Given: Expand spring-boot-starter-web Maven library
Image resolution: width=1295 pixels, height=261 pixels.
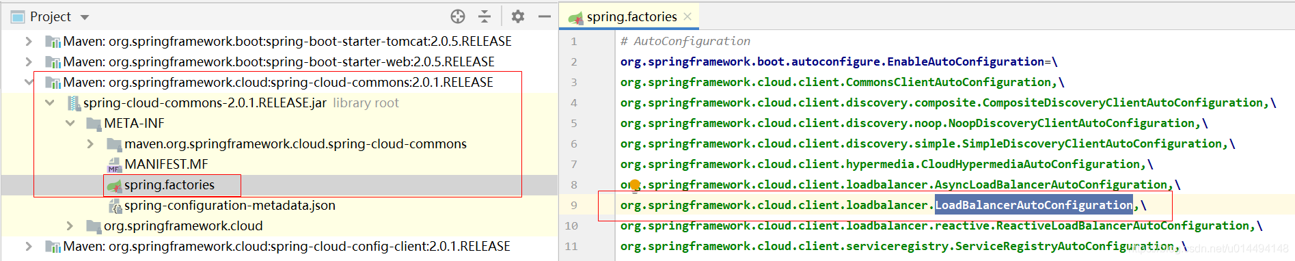Looking at the screenshot, I should point(28,62).
